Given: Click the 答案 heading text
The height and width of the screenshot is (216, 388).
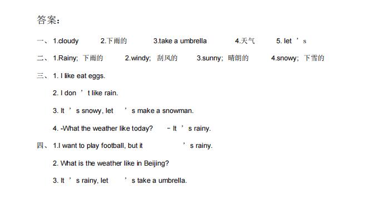Looking at the screenshot, I should (48, 20).
